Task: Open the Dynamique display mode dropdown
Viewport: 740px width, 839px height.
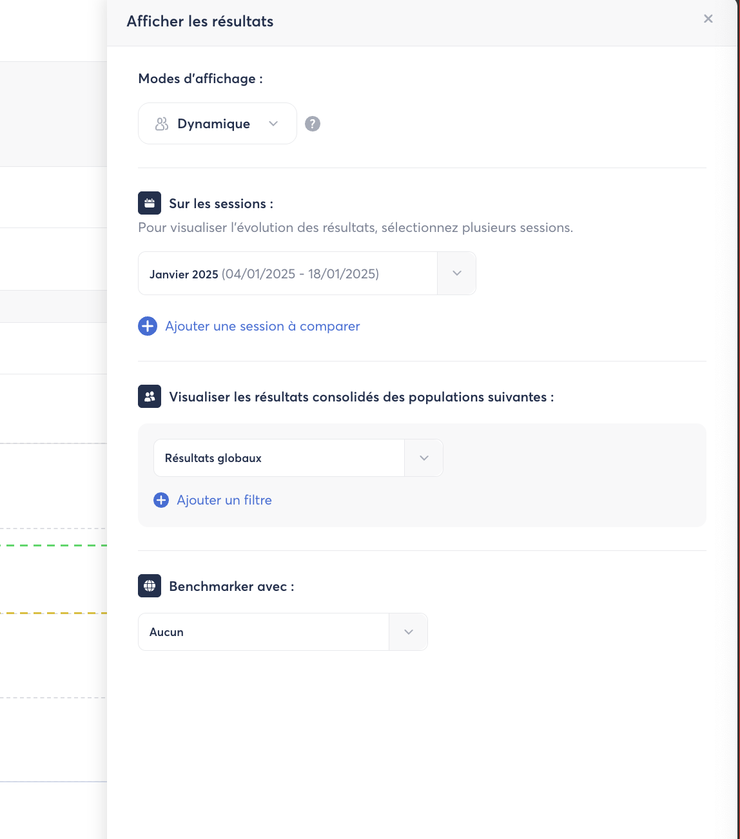Action: coord(217,124)
